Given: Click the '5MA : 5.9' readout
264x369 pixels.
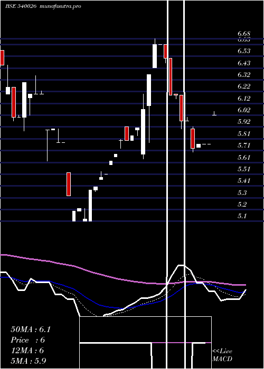Looking at the screenshot, I should [29, 361].
